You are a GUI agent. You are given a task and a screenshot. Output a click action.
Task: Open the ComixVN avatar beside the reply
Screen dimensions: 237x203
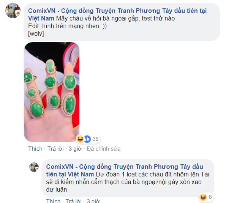click(34, 167)
